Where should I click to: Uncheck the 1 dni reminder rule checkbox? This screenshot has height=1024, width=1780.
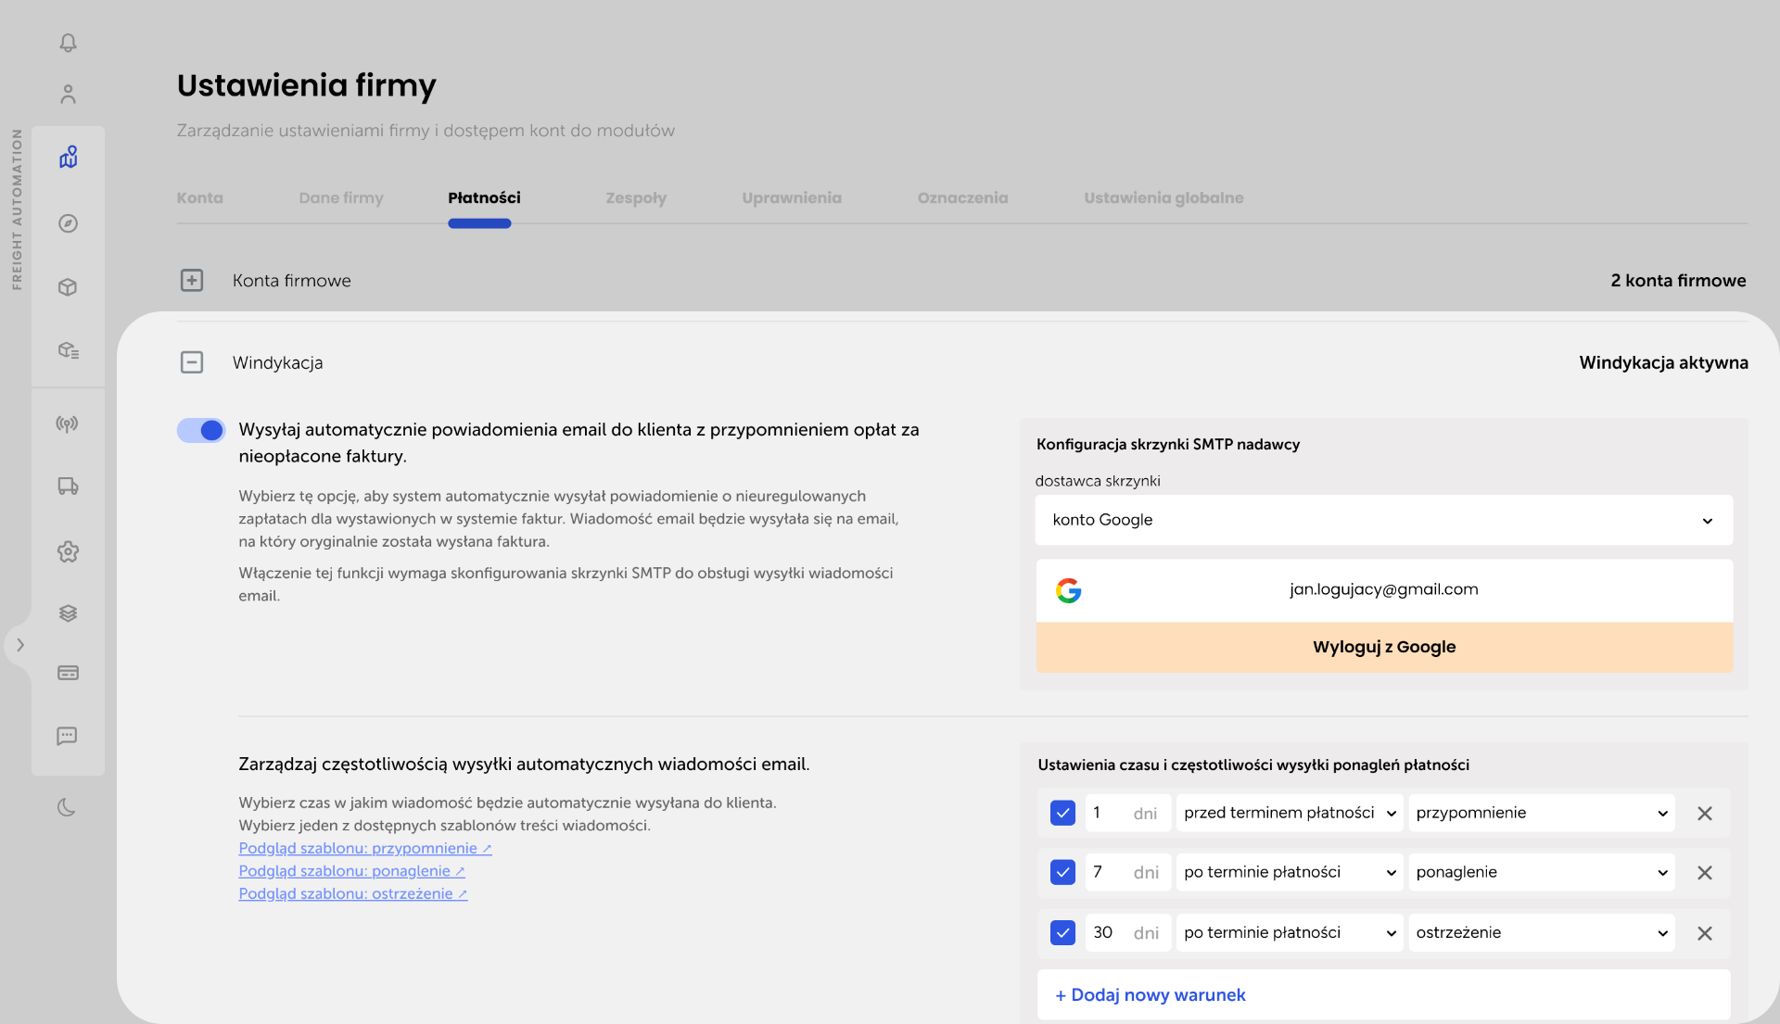coord(1062,813)
